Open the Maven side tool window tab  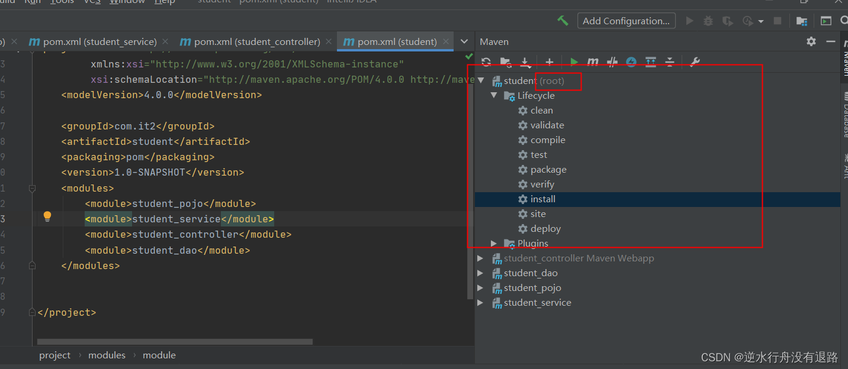(844, 58)
